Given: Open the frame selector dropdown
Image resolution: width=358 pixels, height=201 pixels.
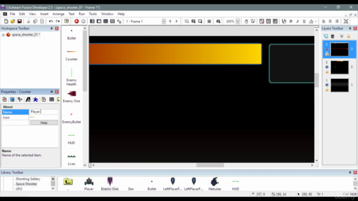Looking at the screenshot, I should [164, 21].
